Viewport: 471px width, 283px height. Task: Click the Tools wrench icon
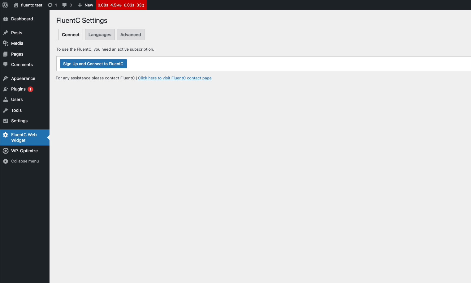click(6, 110)
